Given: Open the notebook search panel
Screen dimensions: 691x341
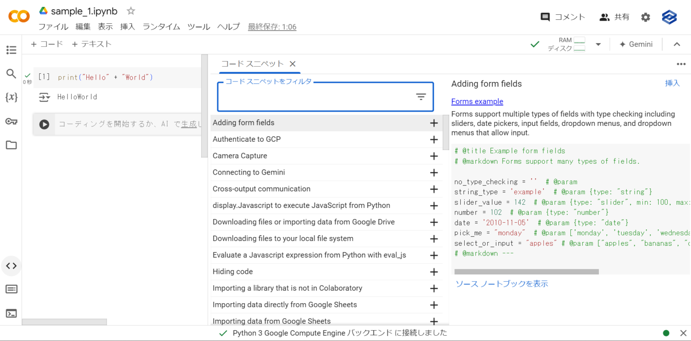Looking at the screenshot, I should (x=11, y=73).
